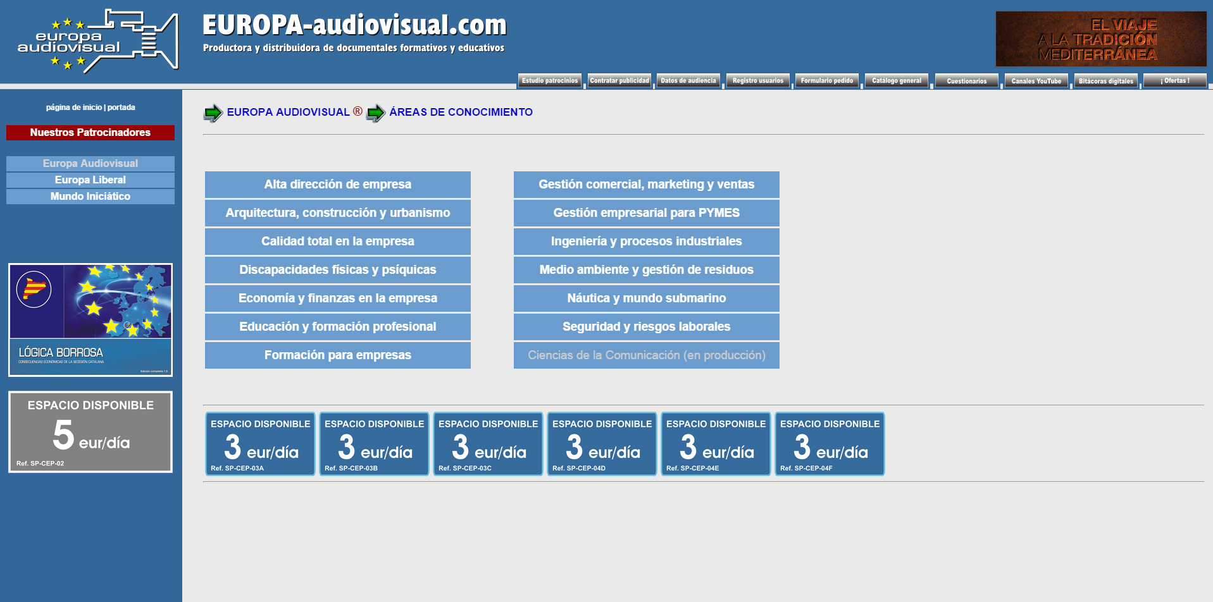The image size is (1213, 602).
Task: Open Discapacidades físicas y psíquicas area
Action: [x=338, y=270]
